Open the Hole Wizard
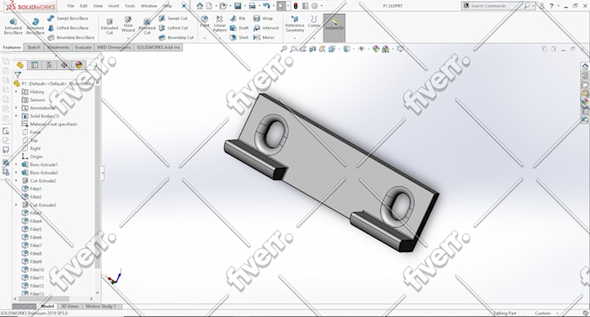 coord(128,24)
